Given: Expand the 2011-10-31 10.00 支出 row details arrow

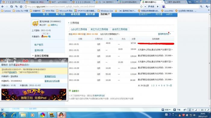Looking at the screenshot, I should coord(172,50).
